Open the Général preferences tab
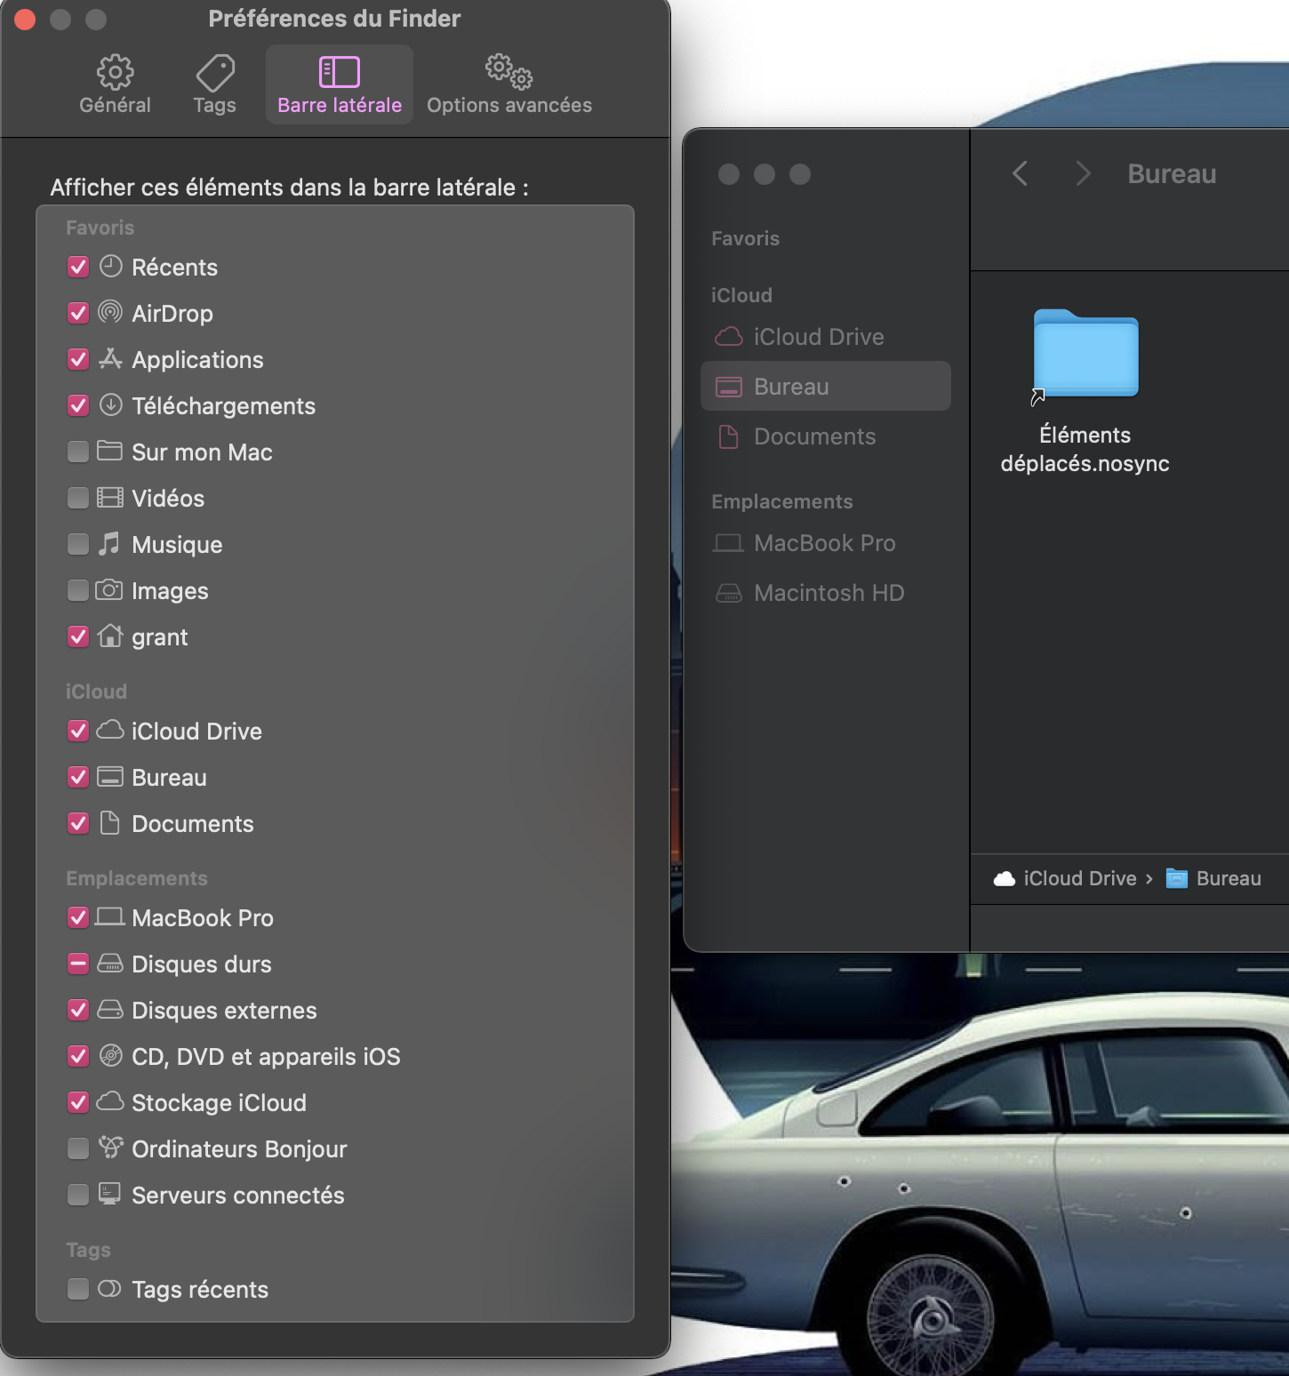Screen dimensions: 1289x1376 click(x=115, y=85)
